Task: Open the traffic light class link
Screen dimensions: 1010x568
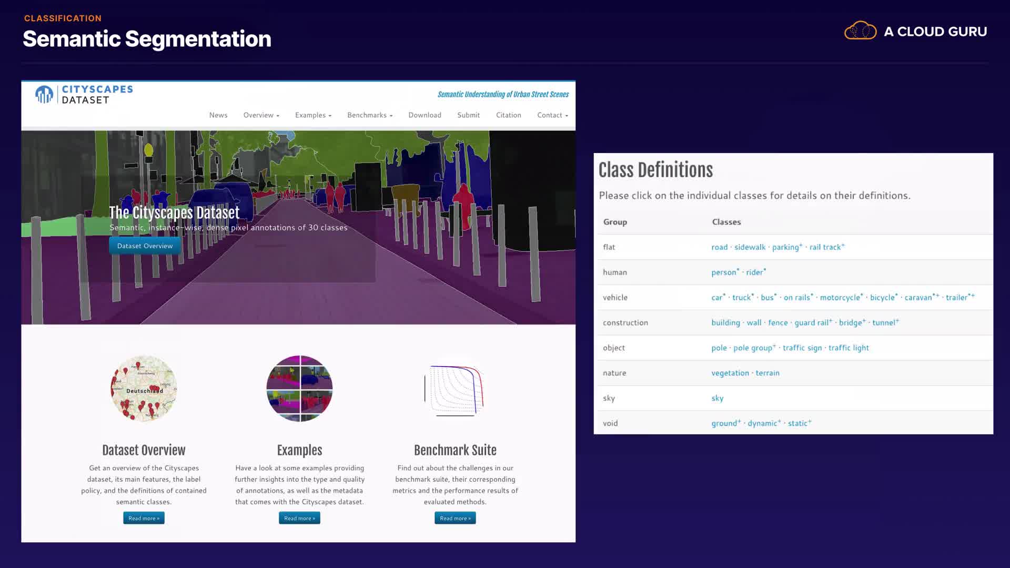Action: pyautogui.click(x=848, y=348)
